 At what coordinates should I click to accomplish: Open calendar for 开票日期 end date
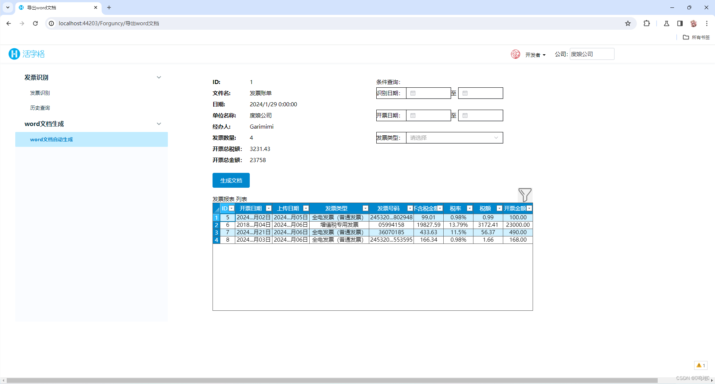point(465,116)
